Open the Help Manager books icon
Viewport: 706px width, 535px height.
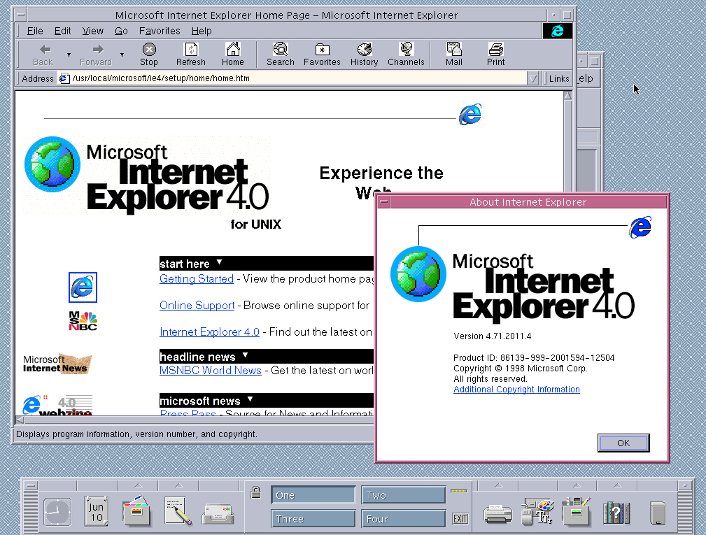click(616, 513)
